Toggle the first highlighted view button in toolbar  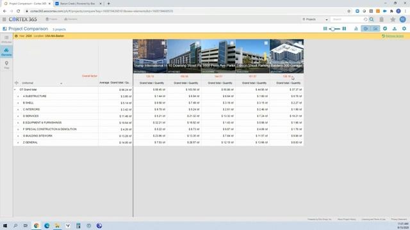[366, 29]
